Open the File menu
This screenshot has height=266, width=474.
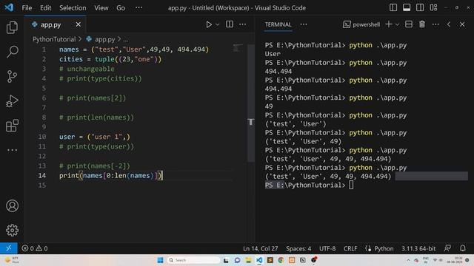(x=27, y=8)
